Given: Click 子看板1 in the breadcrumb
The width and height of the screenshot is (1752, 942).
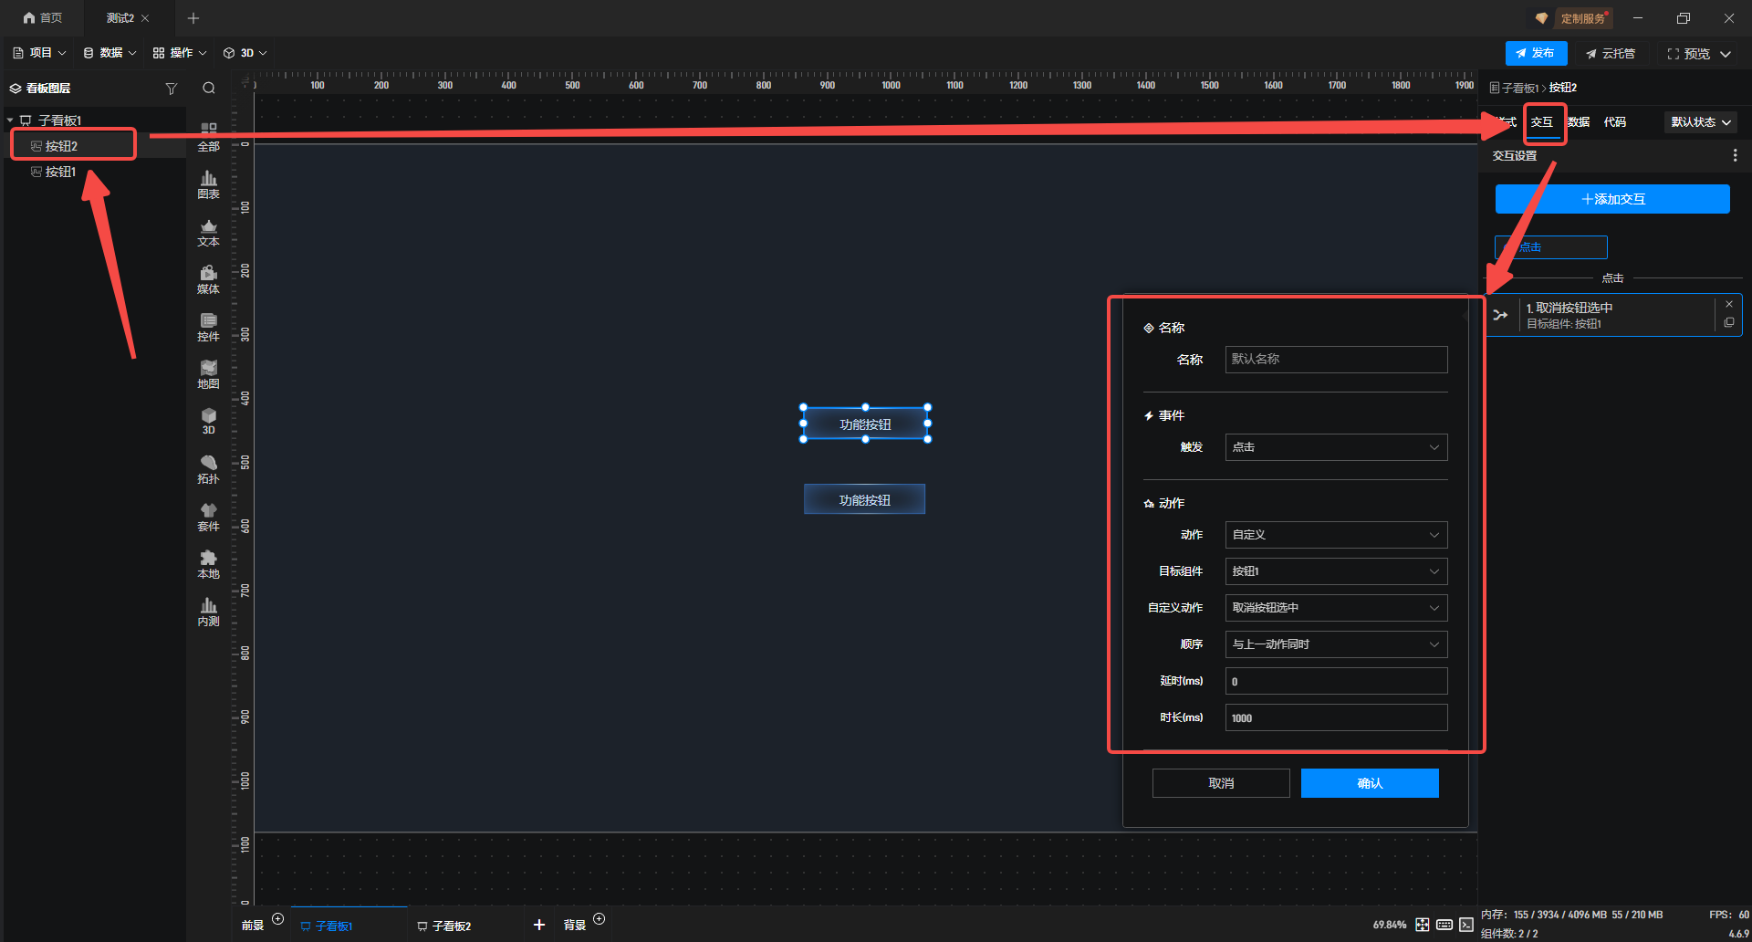Looking at the screenshot, I should click(x=1519, y=89).
